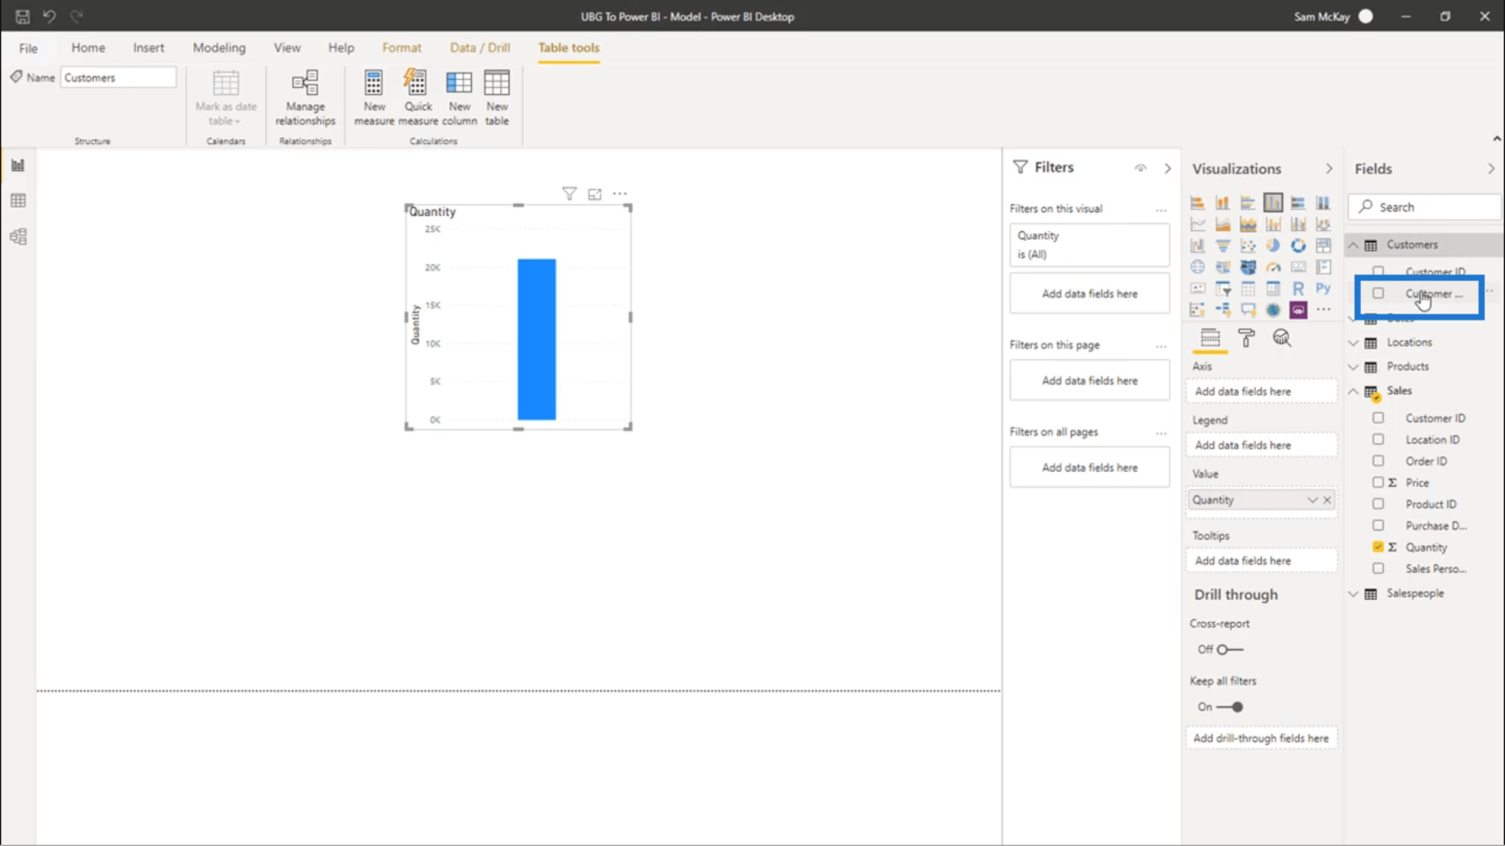Select the Stacked bar chart visual
This screenshot has width=1505, height=846.
[1197, 203]
